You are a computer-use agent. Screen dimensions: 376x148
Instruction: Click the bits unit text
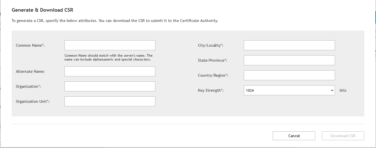(343, 90)
